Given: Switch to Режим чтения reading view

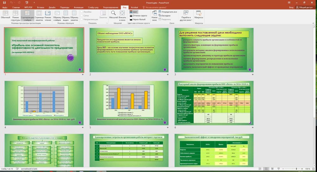Looking at the screenshot, I should tap(48, 15).
